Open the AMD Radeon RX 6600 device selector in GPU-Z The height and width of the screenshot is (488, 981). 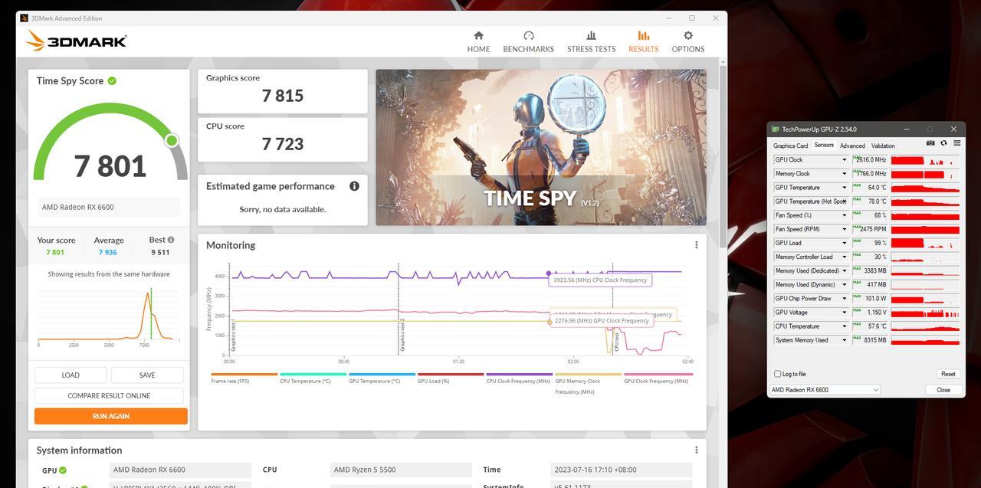pos(824,390)
